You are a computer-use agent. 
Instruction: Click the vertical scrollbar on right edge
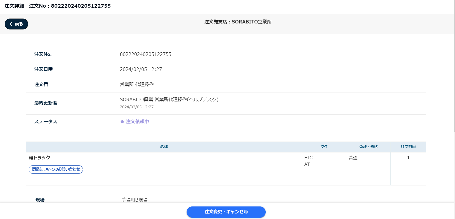454,65
